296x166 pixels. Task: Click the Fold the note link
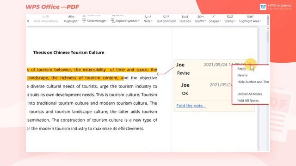[x=191, y=106]
